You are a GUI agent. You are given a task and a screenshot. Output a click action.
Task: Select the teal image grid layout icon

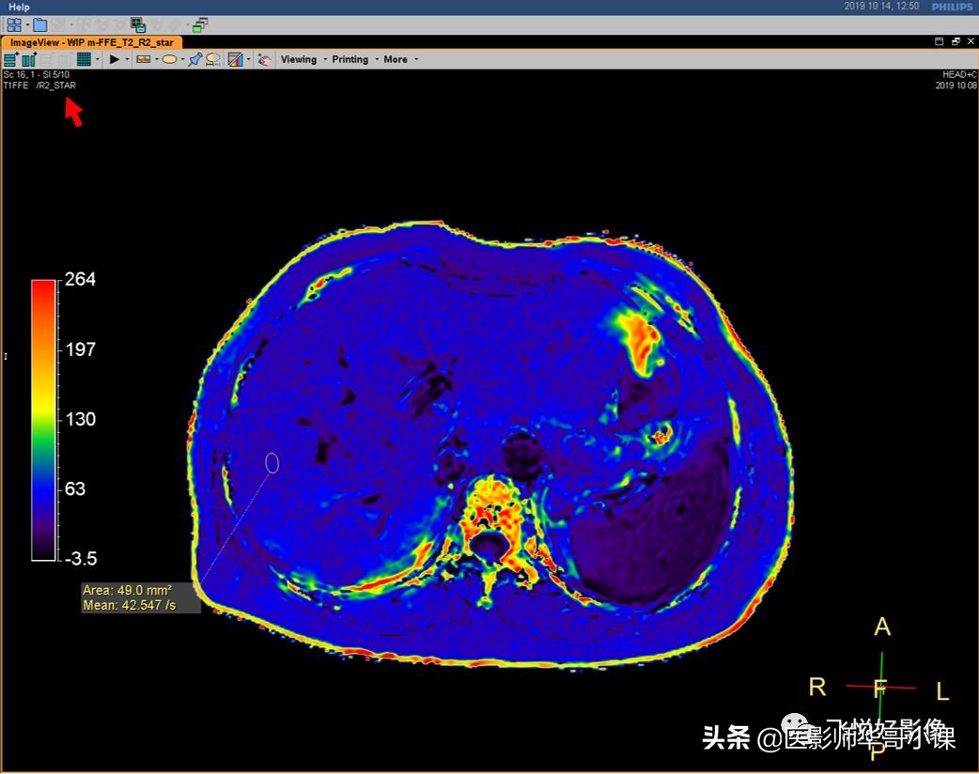click(84, 59)
